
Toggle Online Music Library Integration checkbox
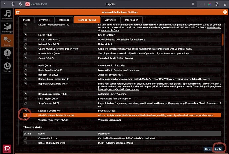pos(25,49)
